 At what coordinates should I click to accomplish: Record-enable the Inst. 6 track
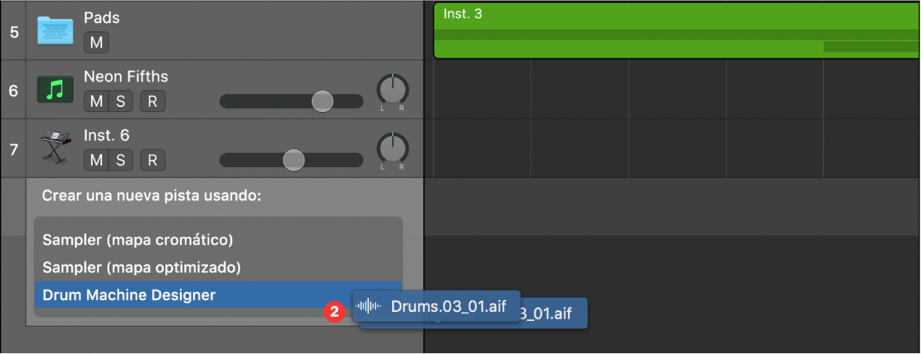(152, 159)
